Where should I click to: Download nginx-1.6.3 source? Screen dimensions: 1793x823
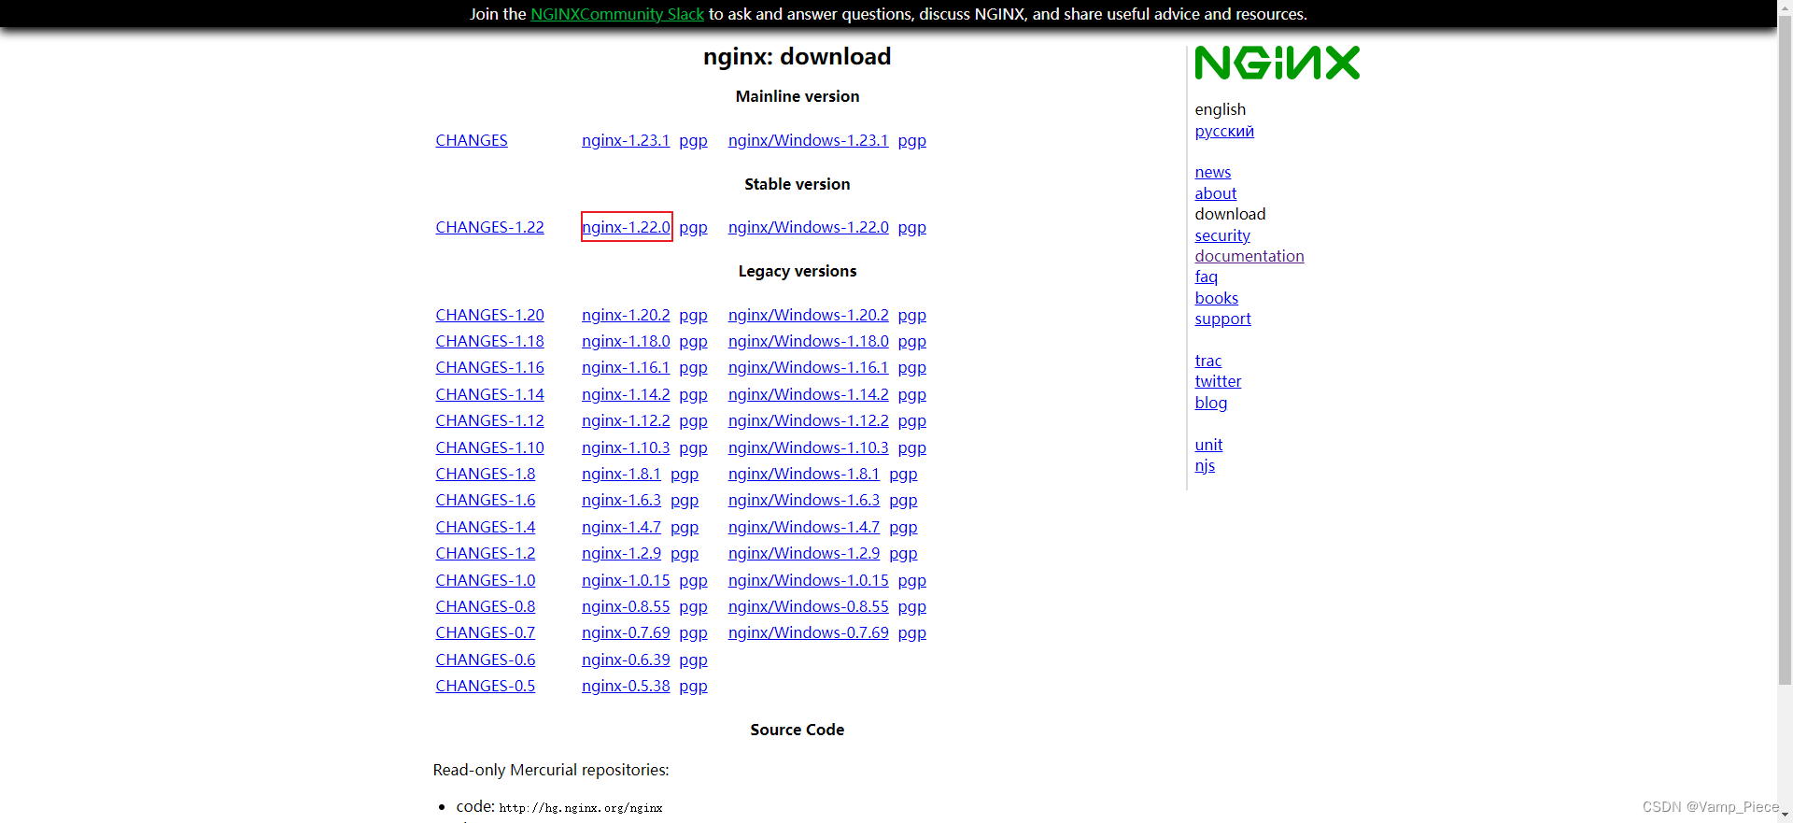pyautogui.click(x=621, y=500)
